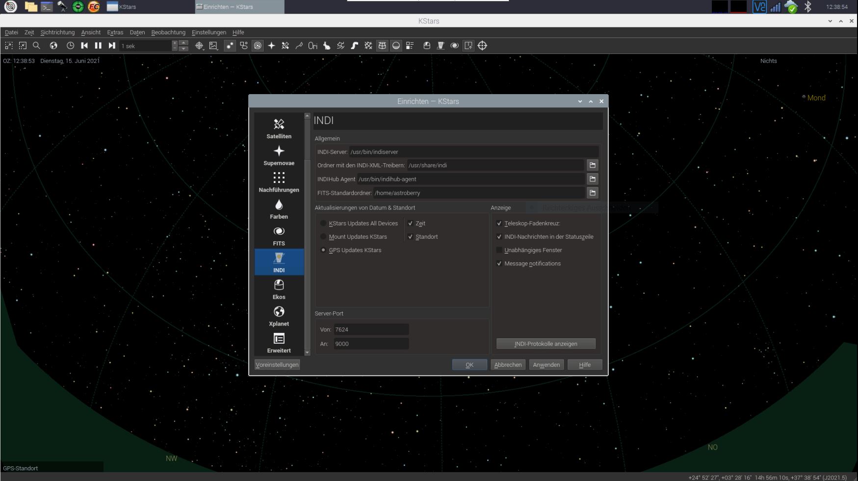Open the geographic location globe icon
Viewport: 858px width, 481px height.
click(53, 46)
